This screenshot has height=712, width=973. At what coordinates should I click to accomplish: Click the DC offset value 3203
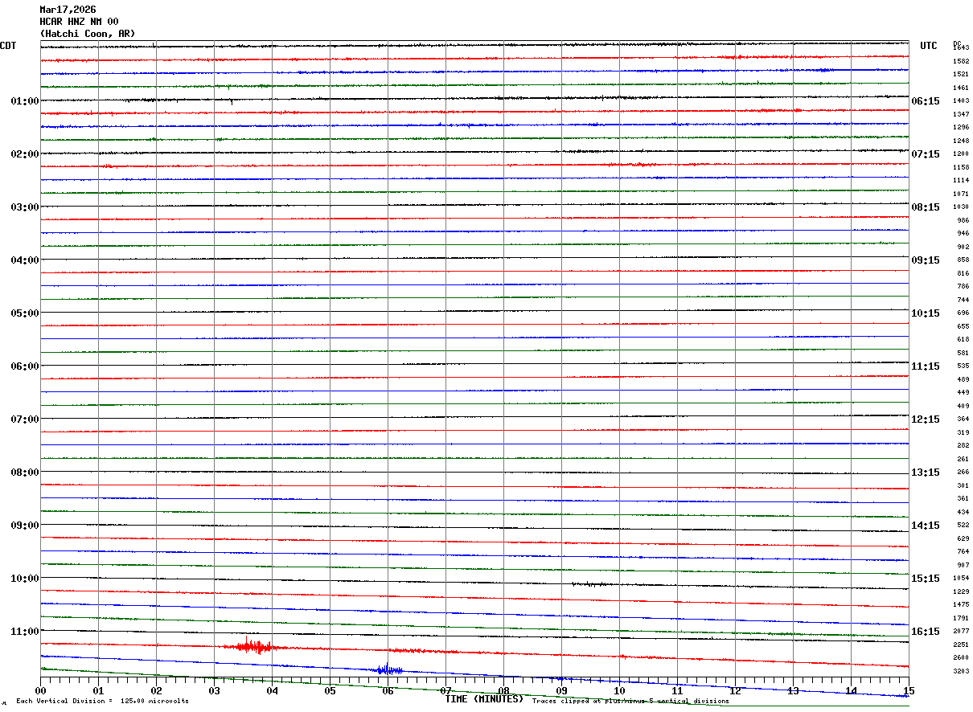[961, 671]
